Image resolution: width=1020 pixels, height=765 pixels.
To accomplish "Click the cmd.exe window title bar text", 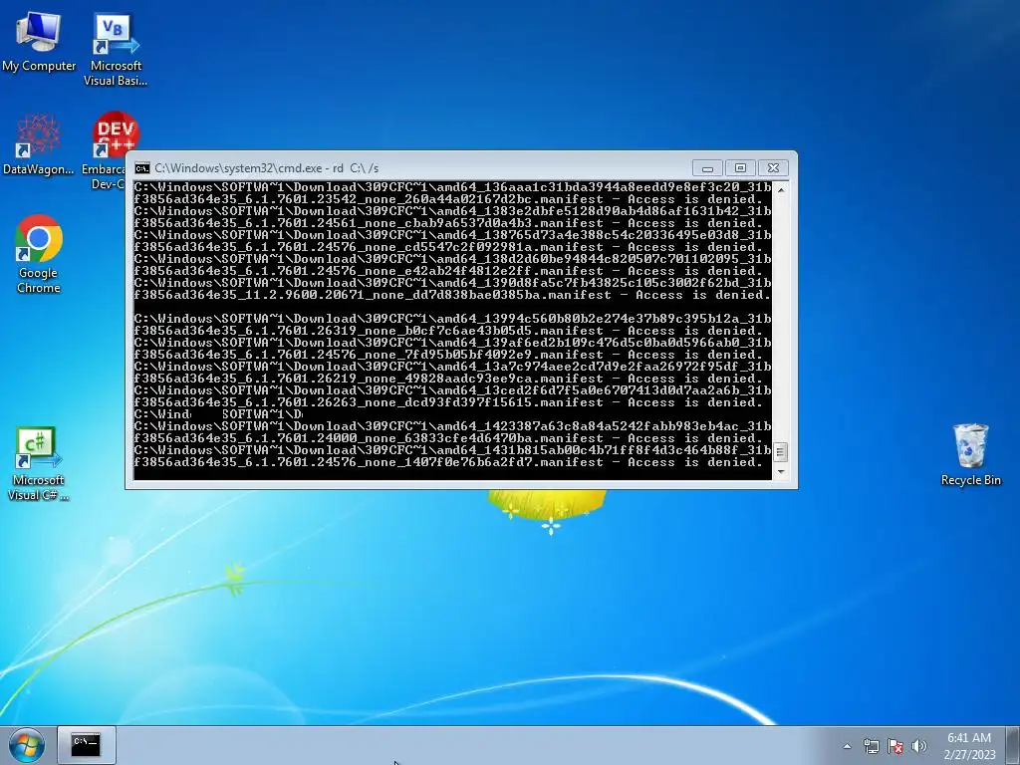I will (x=267, y=167).
